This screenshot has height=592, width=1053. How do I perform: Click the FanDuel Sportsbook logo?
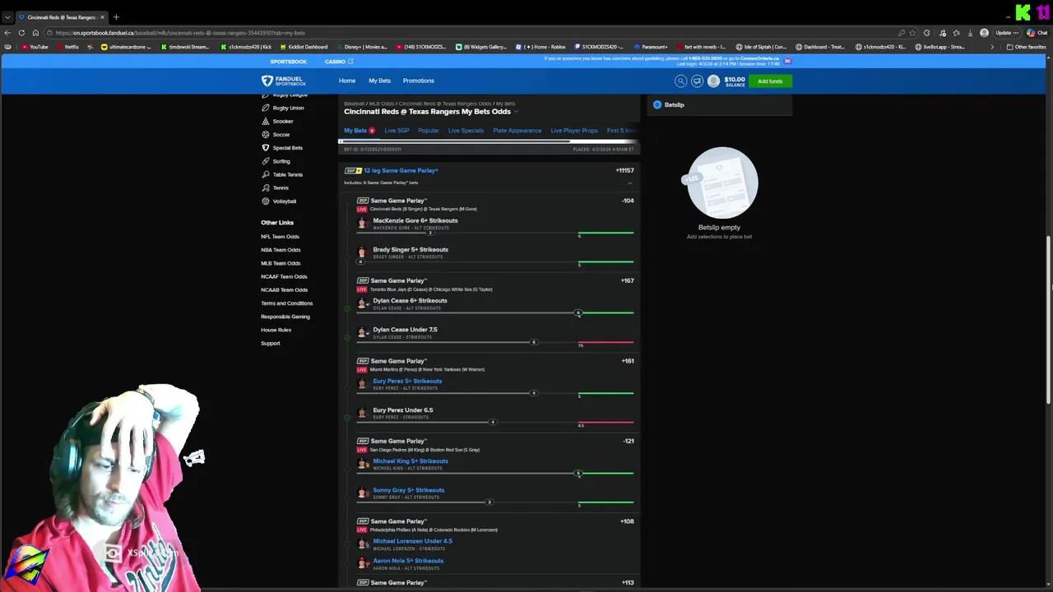[x=284, y=81]
